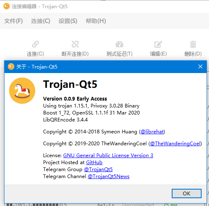The height and width of the screenshot is (206, 209).
Task: Click the Test Latency (测试延迟) gauge icon
Action: [119, 44]
